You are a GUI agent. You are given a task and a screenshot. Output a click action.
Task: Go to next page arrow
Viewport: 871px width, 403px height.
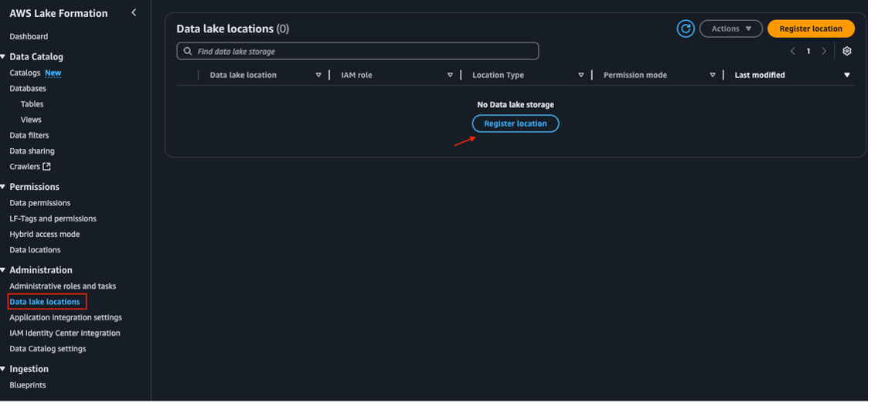pyautogui.click(x=824, y=51)
